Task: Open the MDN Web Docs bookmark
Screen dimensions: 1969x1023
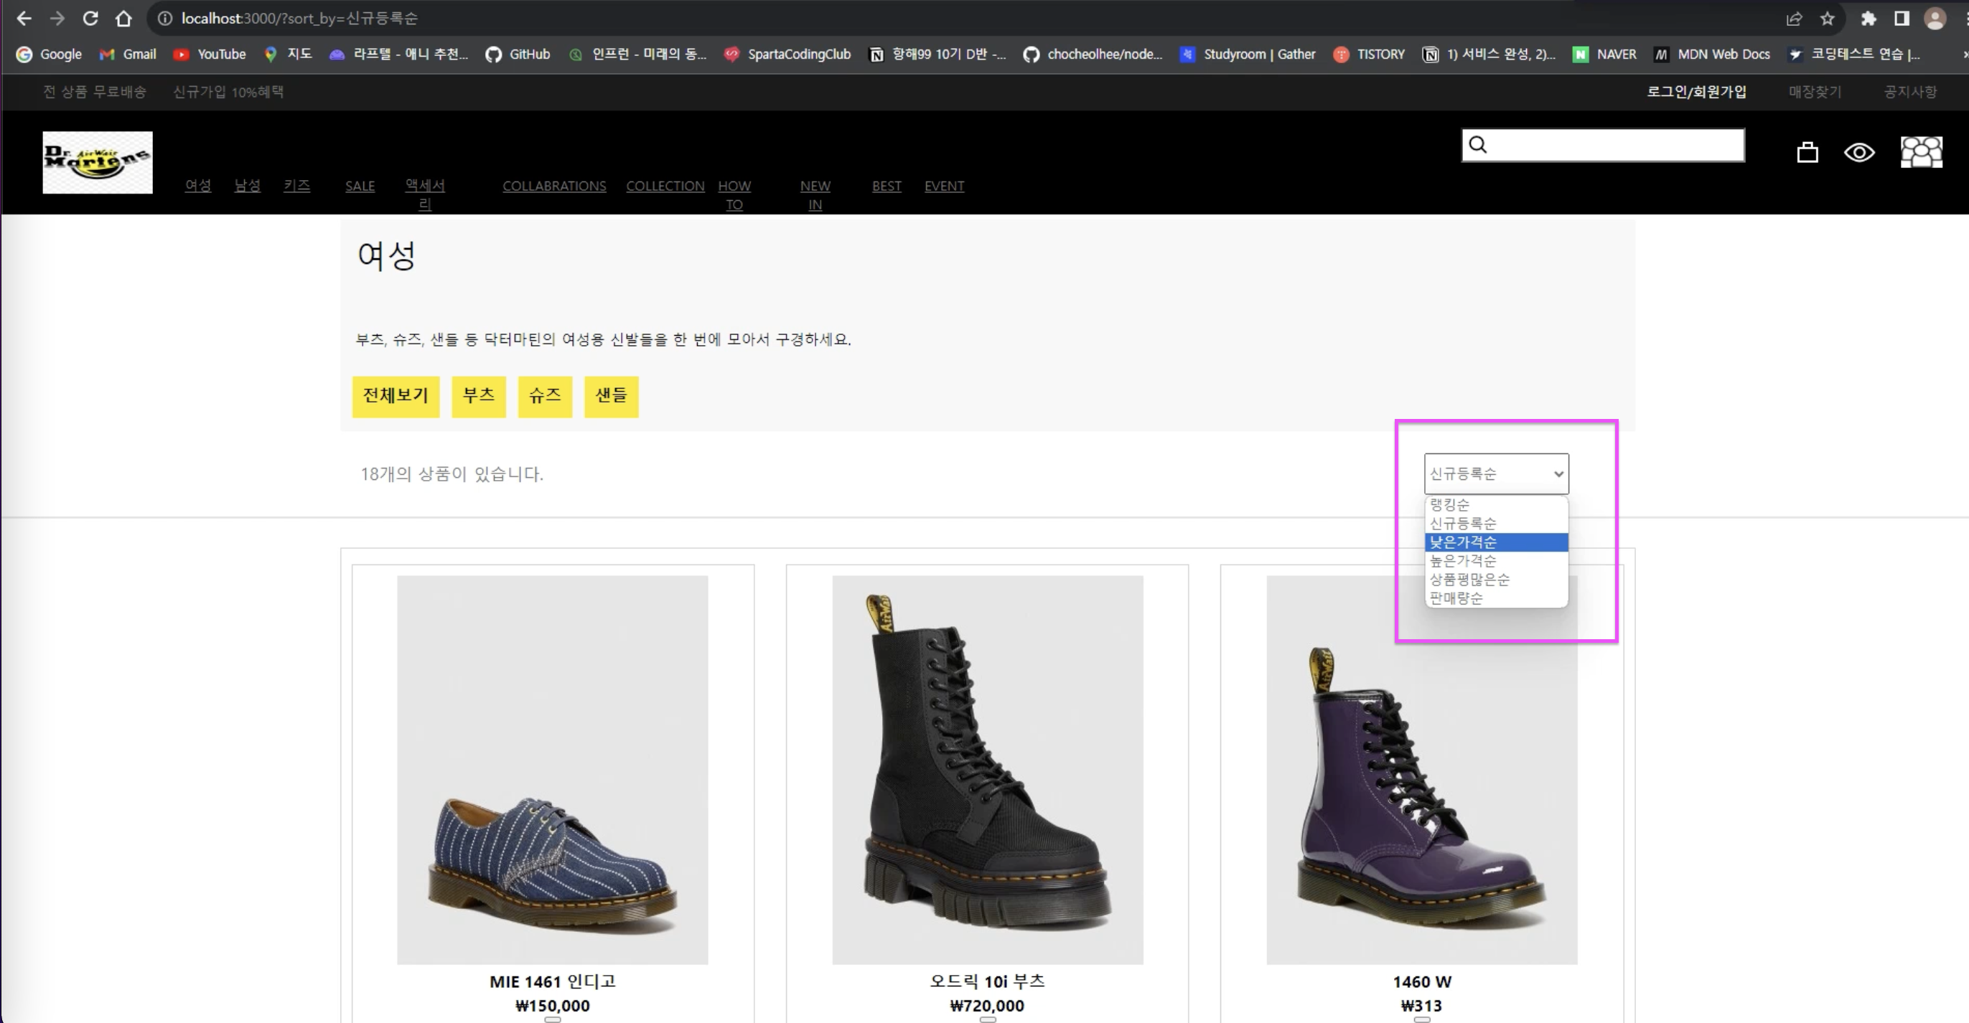Action: [x=1711, y=55]
